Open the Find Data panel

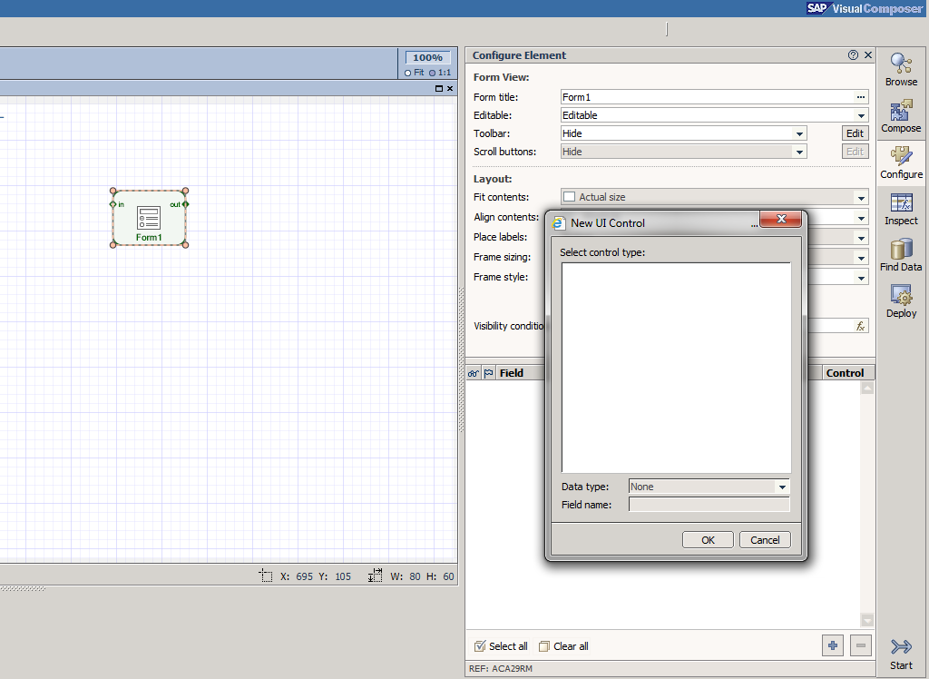pos(901,255)
